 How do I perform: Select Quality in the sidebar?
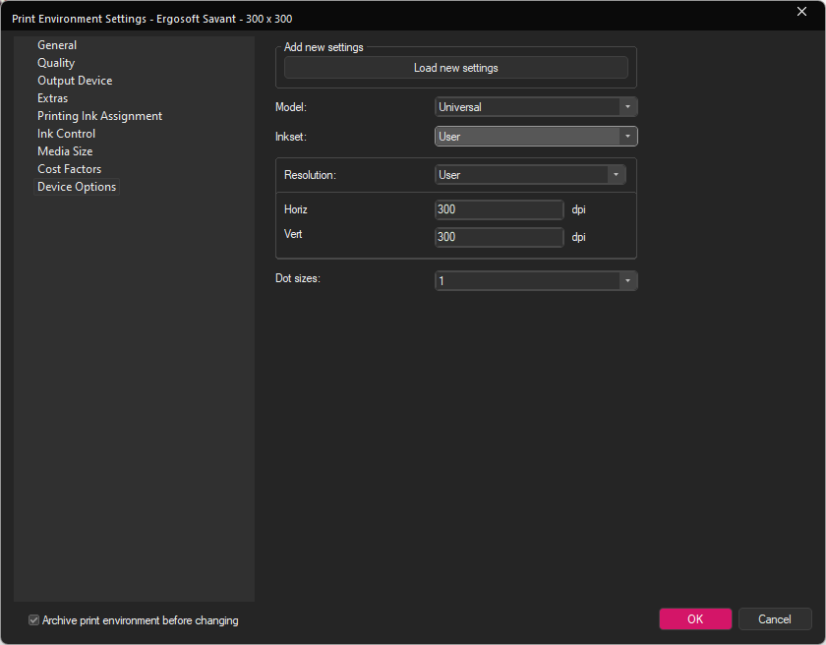click(x=56, y=63)
